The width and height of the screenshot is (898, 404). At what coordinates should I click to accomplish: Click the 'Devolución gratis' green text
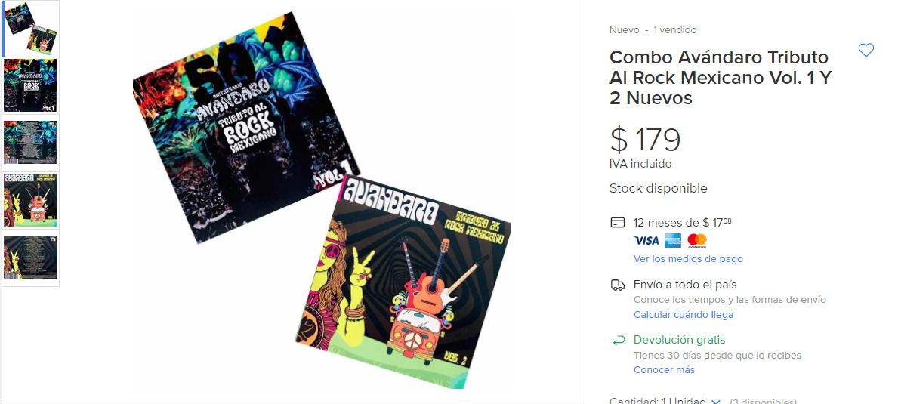pyautogui.click(x=679, y=340)
